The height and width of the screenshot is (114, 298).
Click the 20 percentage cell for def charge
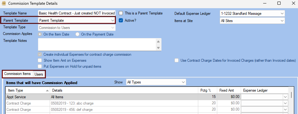point(207,110)
